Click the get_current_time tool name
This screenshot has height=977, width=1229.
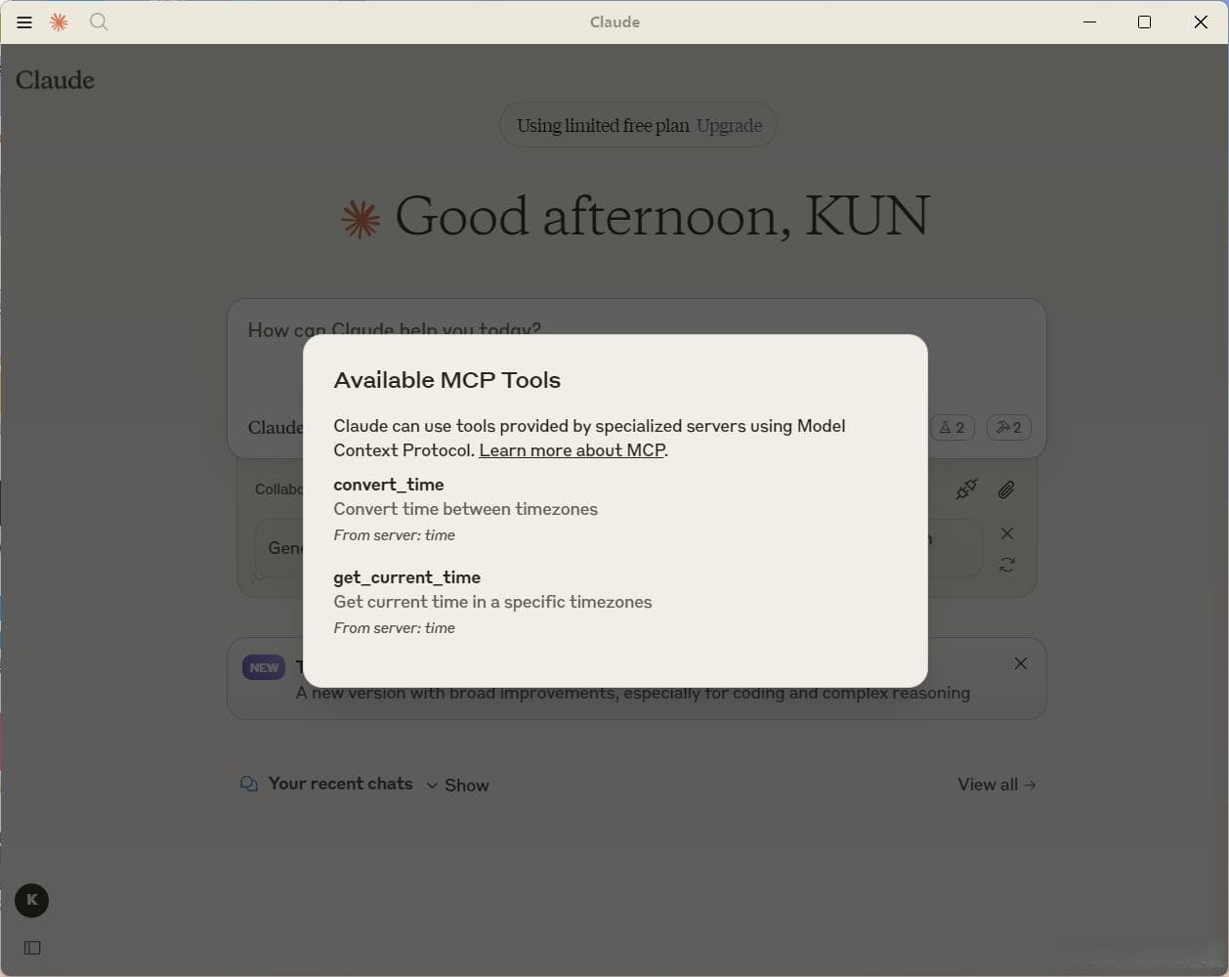tap(406, 577)
